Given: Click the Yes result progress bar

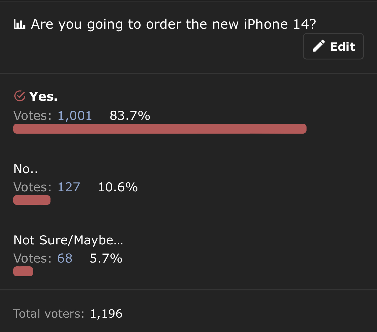Looking at the screenshot, I should pos(160,129).
